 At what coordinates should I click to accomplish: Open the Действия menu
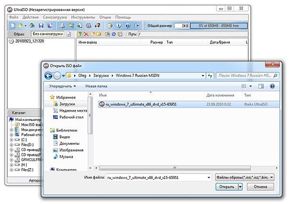point(31,17)
